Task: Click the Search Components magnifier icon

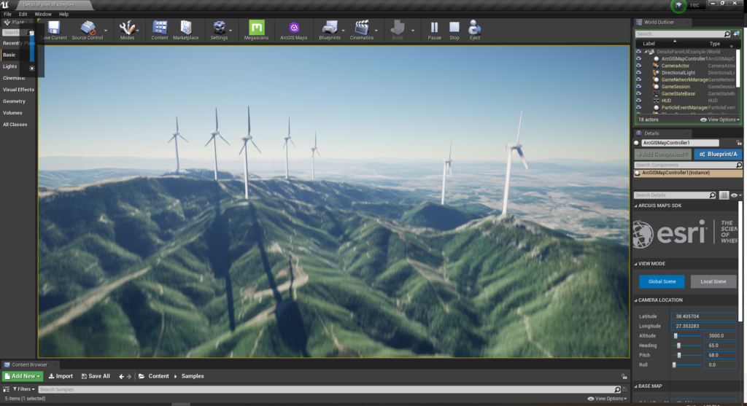Action: point(739,165)
